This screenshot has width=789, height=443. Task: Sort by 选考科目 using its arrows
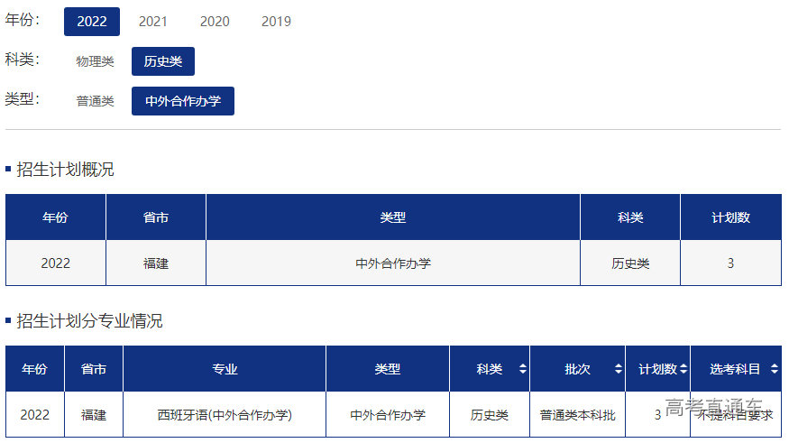coord(775,369)
